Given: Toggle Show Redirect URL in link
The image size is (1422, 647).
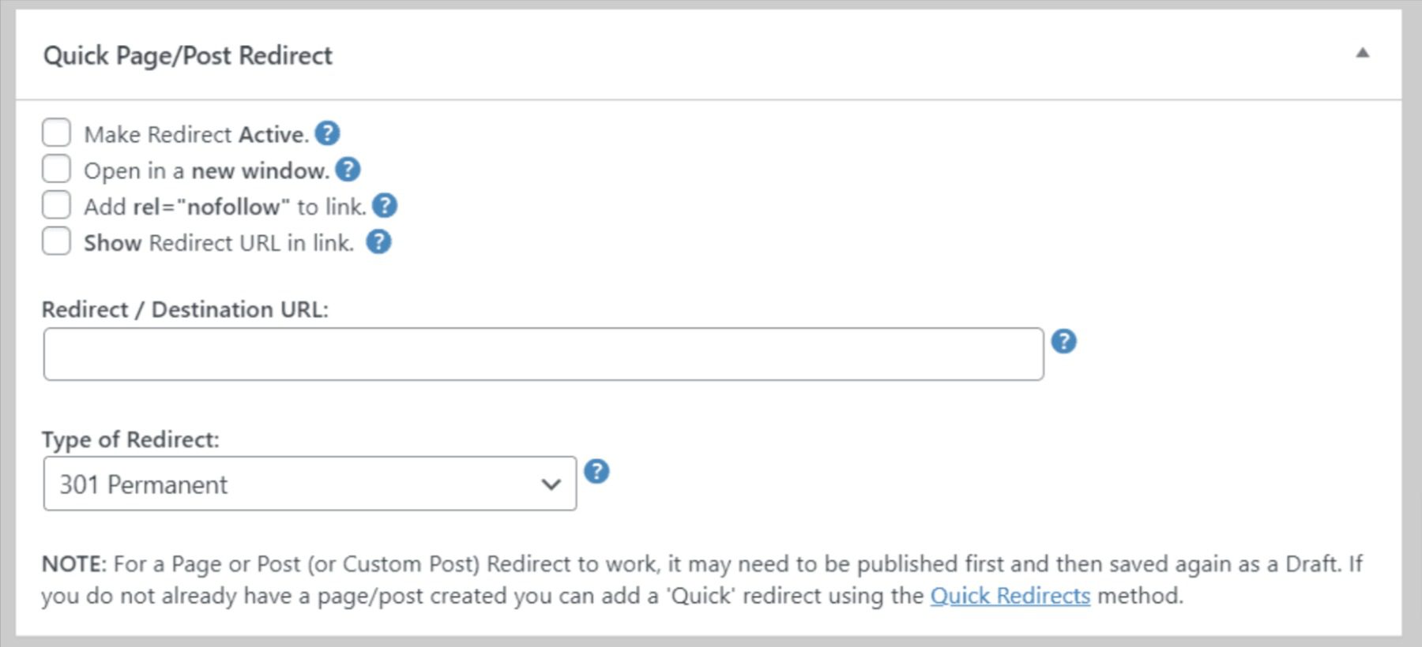Looking at the screenshot, I should coord(55,241).
